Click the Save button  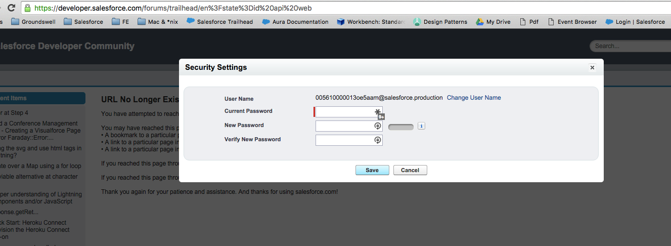point(372,170)
